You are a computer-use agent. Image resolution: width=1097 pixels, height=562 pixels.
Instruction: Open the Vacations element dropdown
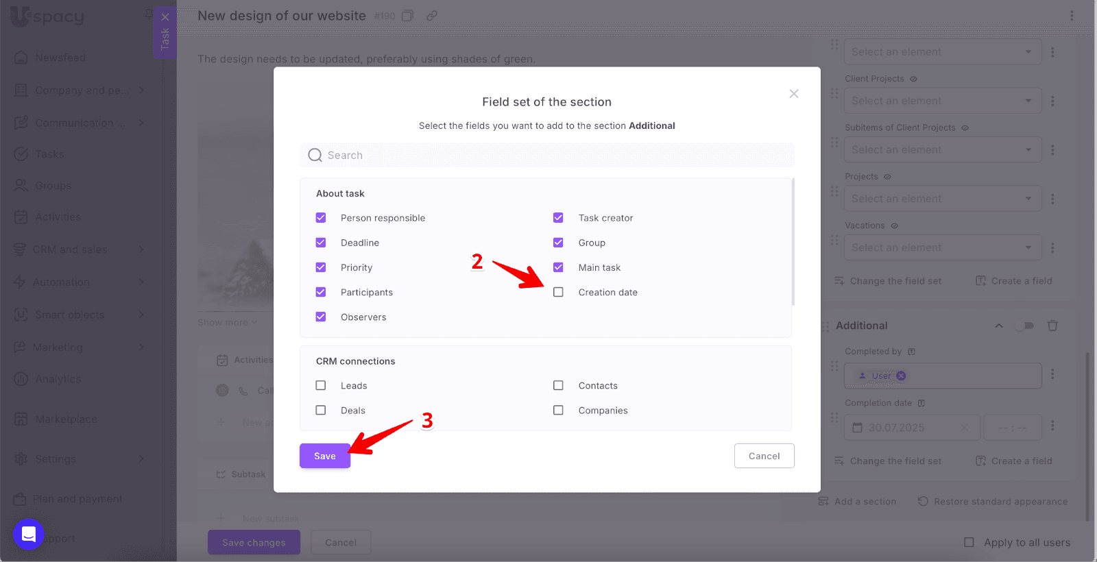coord(941,247)
